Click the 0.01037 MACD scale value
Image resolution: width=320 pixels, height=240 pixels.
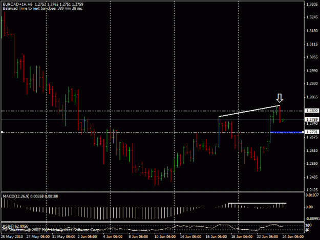(x=312, y=195)
